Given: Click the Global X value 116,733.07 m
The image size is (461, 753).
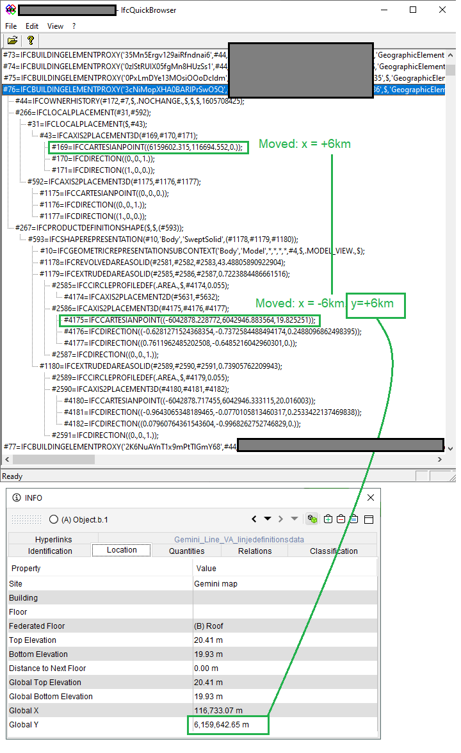Looking at the screenshot, I should point(218,711).
